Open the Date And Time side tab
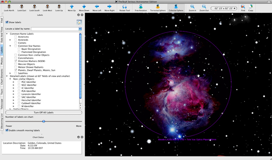The width and height of the screenshot is (272, 160). coord(2,35)
